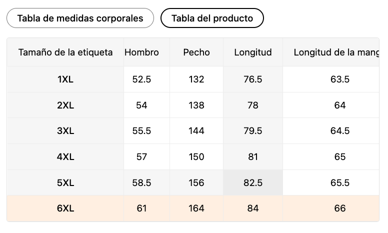Select the 5XL size row label
The width and height of the screenshot is (388, 233).
pos(65,182)
